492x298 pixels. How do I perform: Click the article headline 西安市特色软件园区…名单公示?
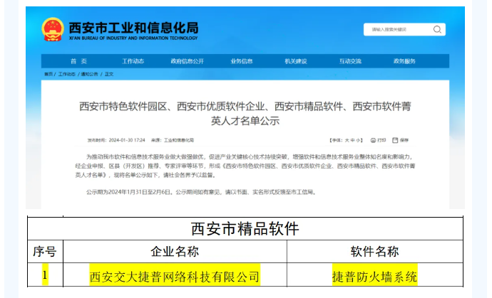click(245, 113)
